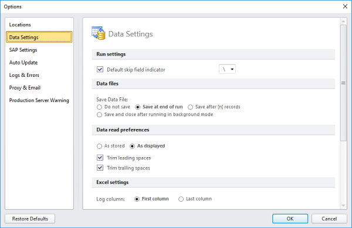Open the Locations page
The image size is (352, 228).
pos(20,25)
